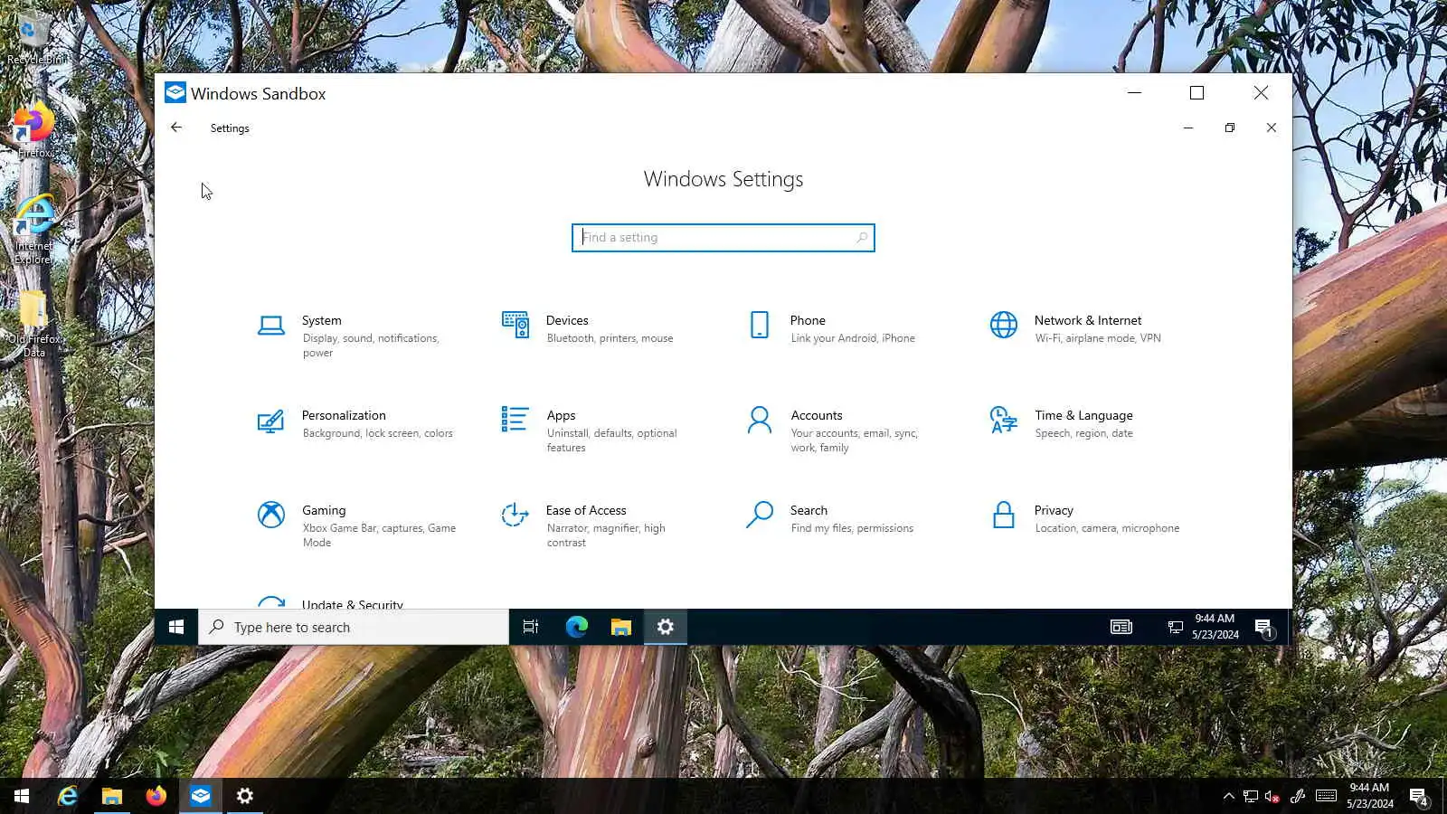Launch Firefox from the host taskbar

coord(156,796)
